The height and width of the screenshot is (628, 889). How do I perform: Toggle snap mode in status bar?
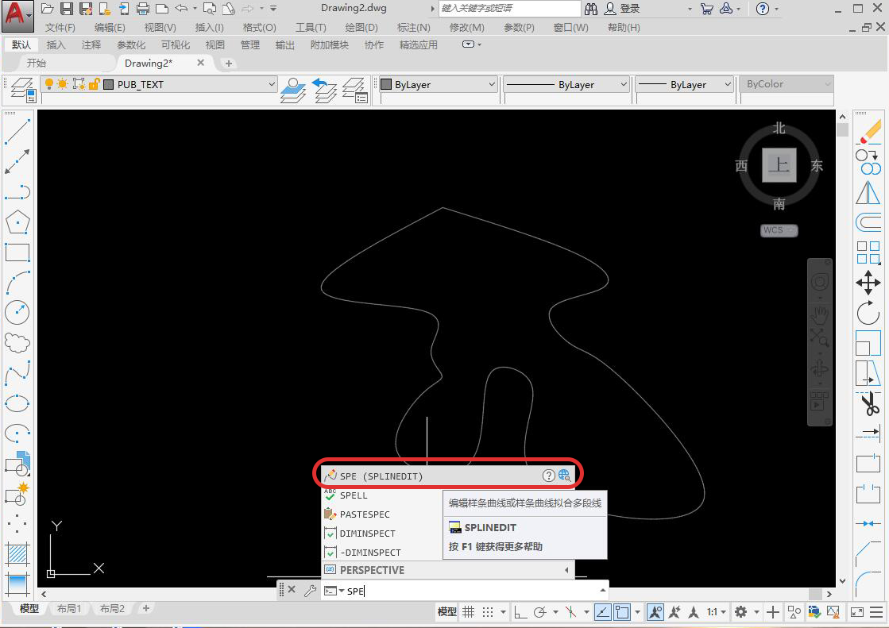tap(488, 611)
